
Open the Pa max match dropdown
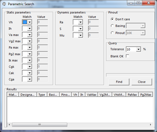tap(30, 47)
